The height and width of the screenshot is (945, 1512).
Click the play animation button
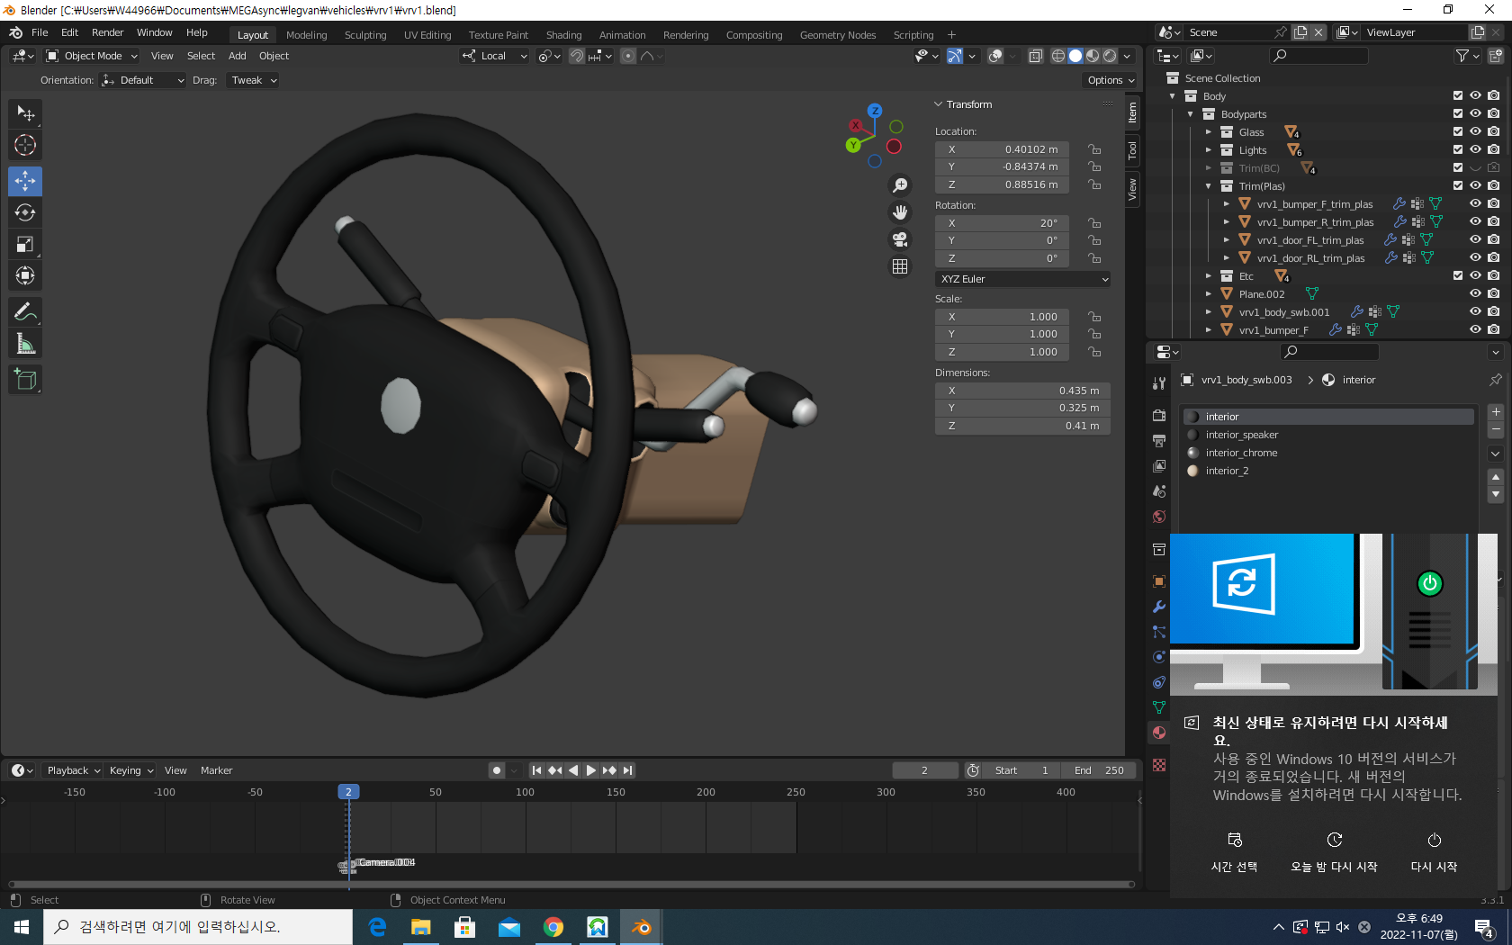(591, 770)
